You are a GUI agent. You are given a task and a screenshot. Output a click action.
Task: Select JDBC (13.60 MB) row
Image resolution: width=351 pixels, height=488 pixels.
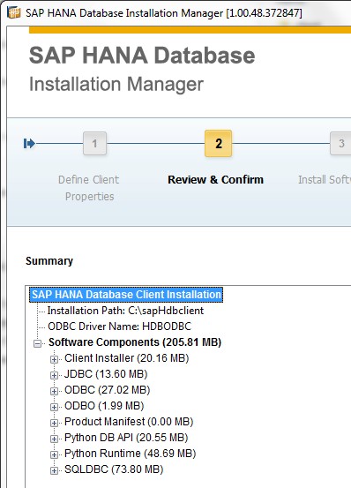106,374
